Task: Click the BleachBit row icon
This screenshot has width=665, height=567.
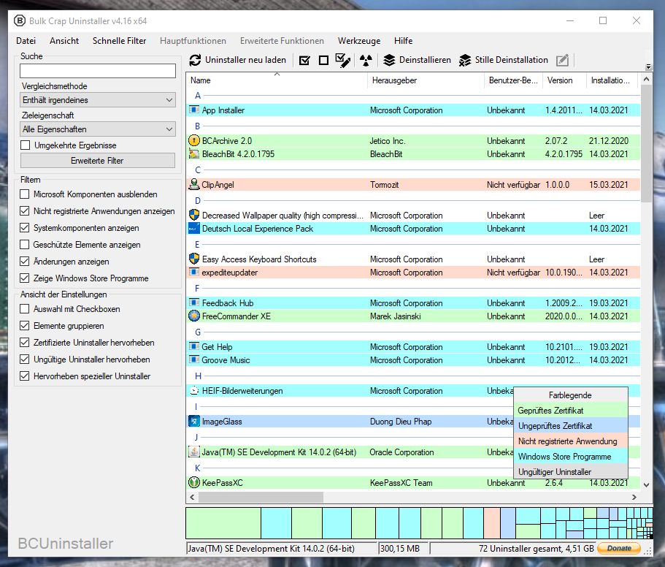Action: click(194, 154)
